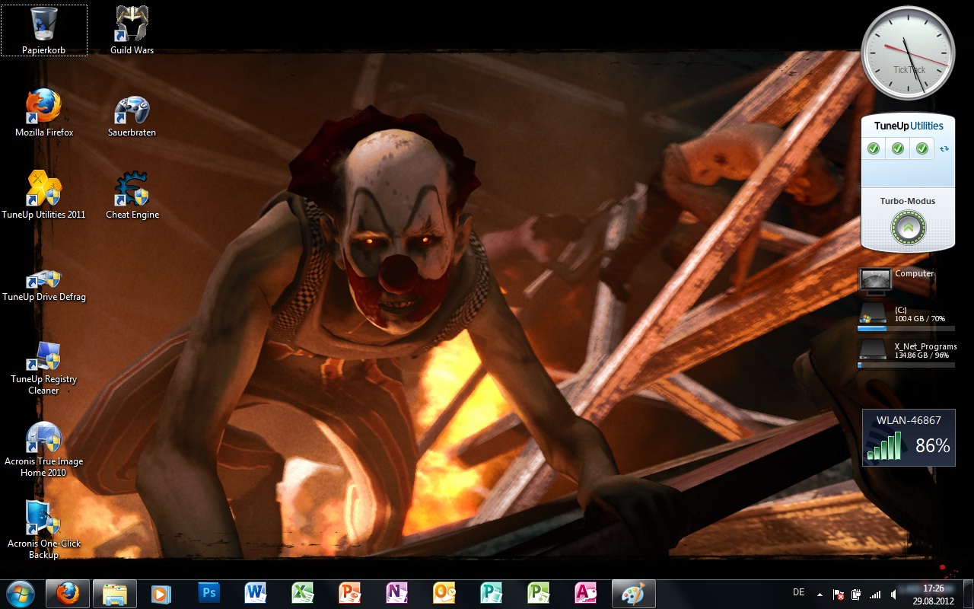Open the Action Center flag tray icon
This screenshot has height=609, width=974.
pyautogui.click(x=838, y=594)
